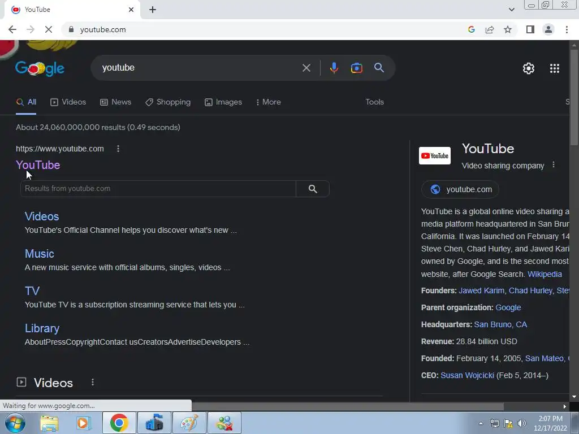Show hidden system tray icons

(x=481, y=424)
